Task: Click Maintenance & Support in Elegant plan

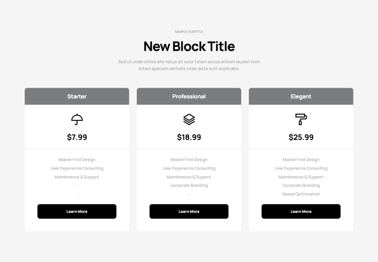Action: (301, 177)
